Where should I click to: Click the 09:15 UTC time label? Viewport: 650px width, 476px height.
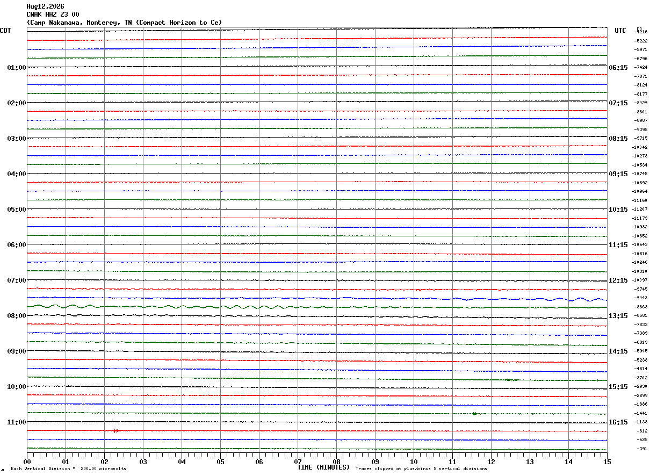click(x=618, y=174)
